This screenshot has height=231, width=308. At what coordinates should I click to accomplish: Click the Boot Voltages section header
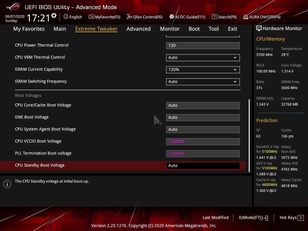coord(28,95)
